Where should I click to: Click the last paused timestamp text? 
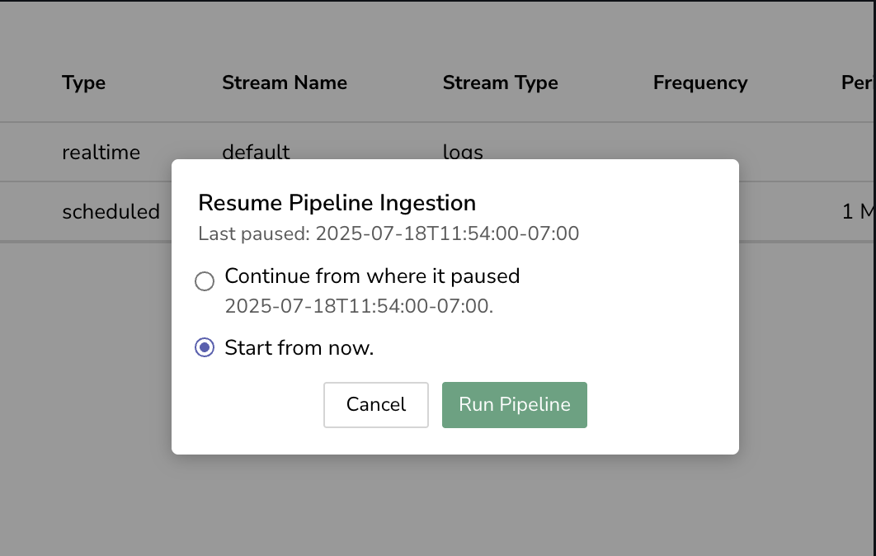tap(388, 233)
